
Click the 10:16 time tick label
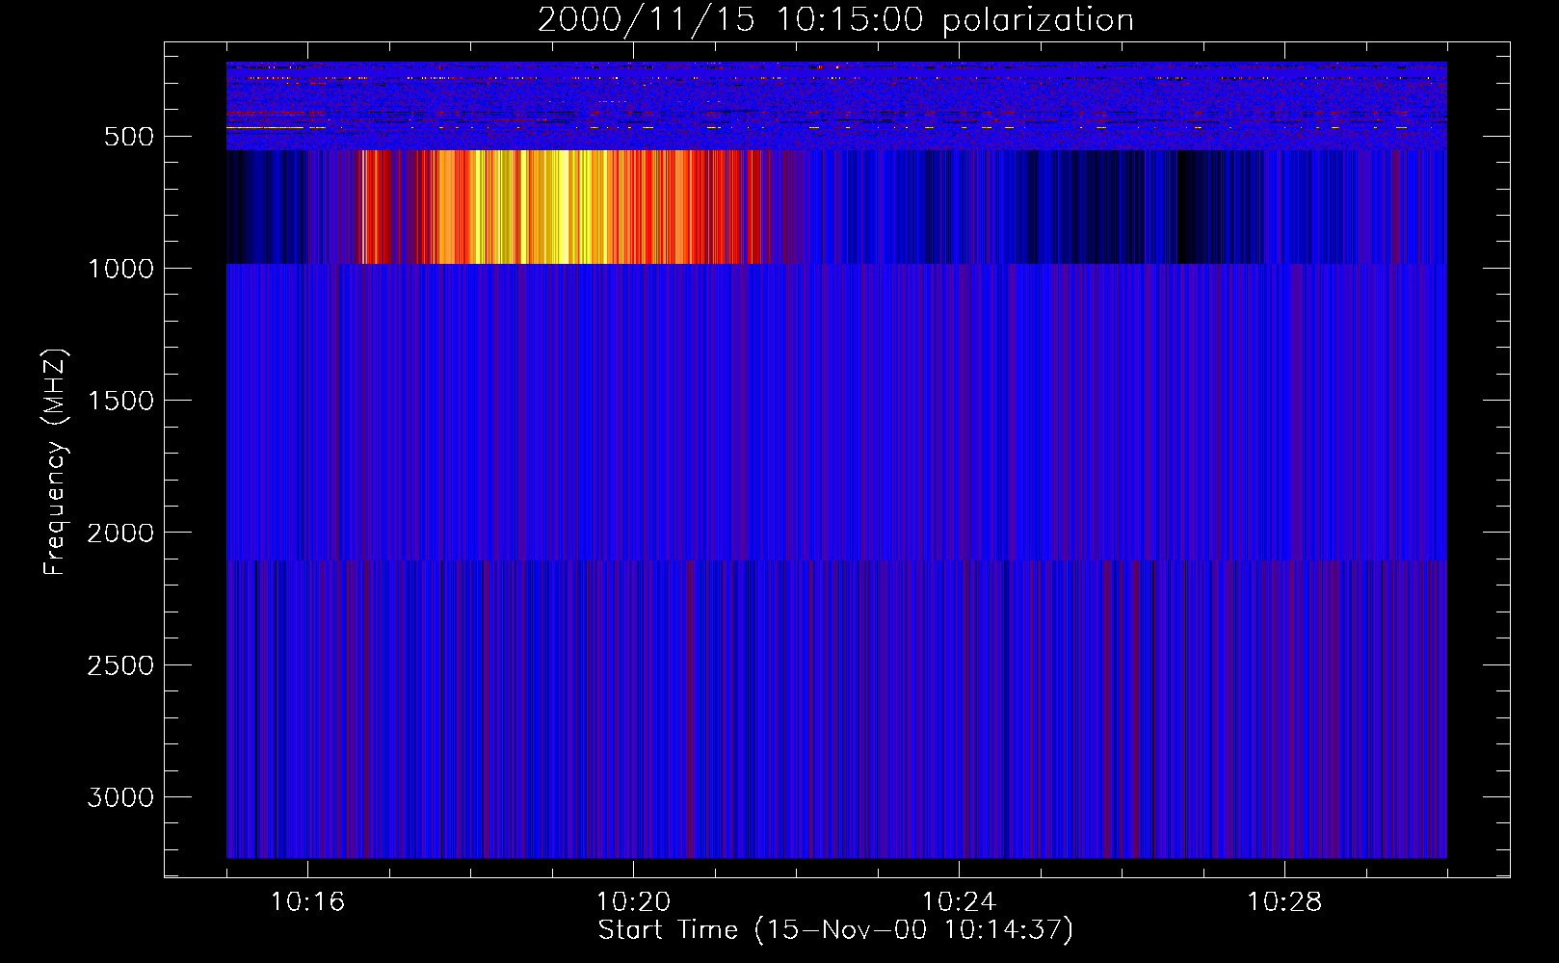307,902
